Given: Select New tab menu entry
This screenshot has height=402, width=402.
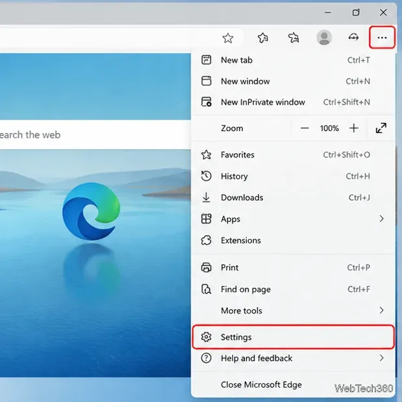Looking at the screenshot, I should tap(293, 60).
